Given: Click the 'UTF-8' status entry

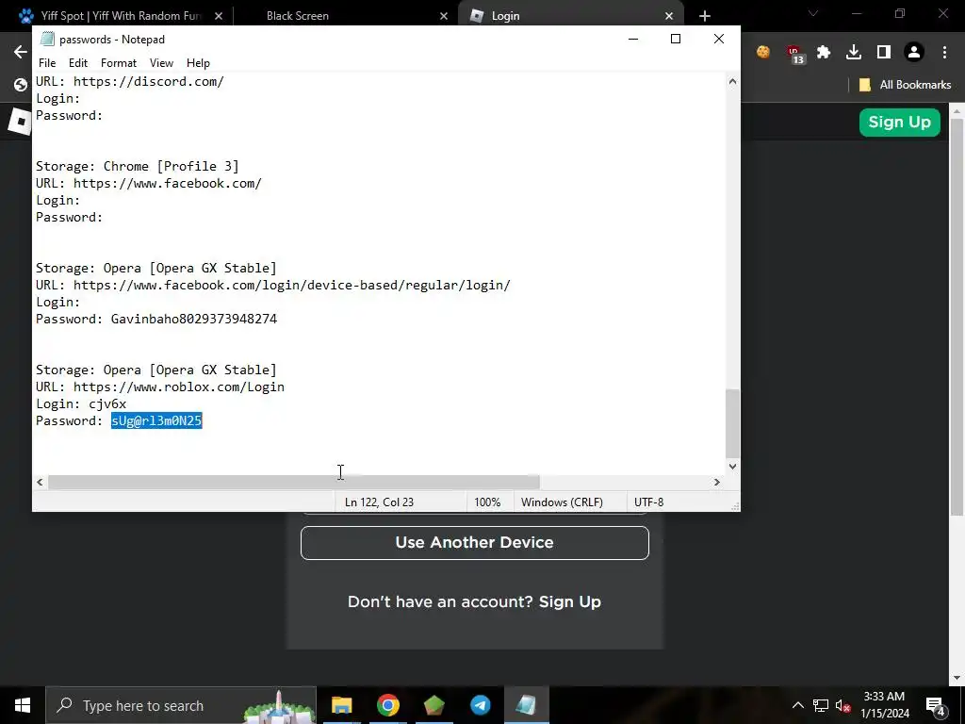Looking at the screenshot, I should (648, 502).
